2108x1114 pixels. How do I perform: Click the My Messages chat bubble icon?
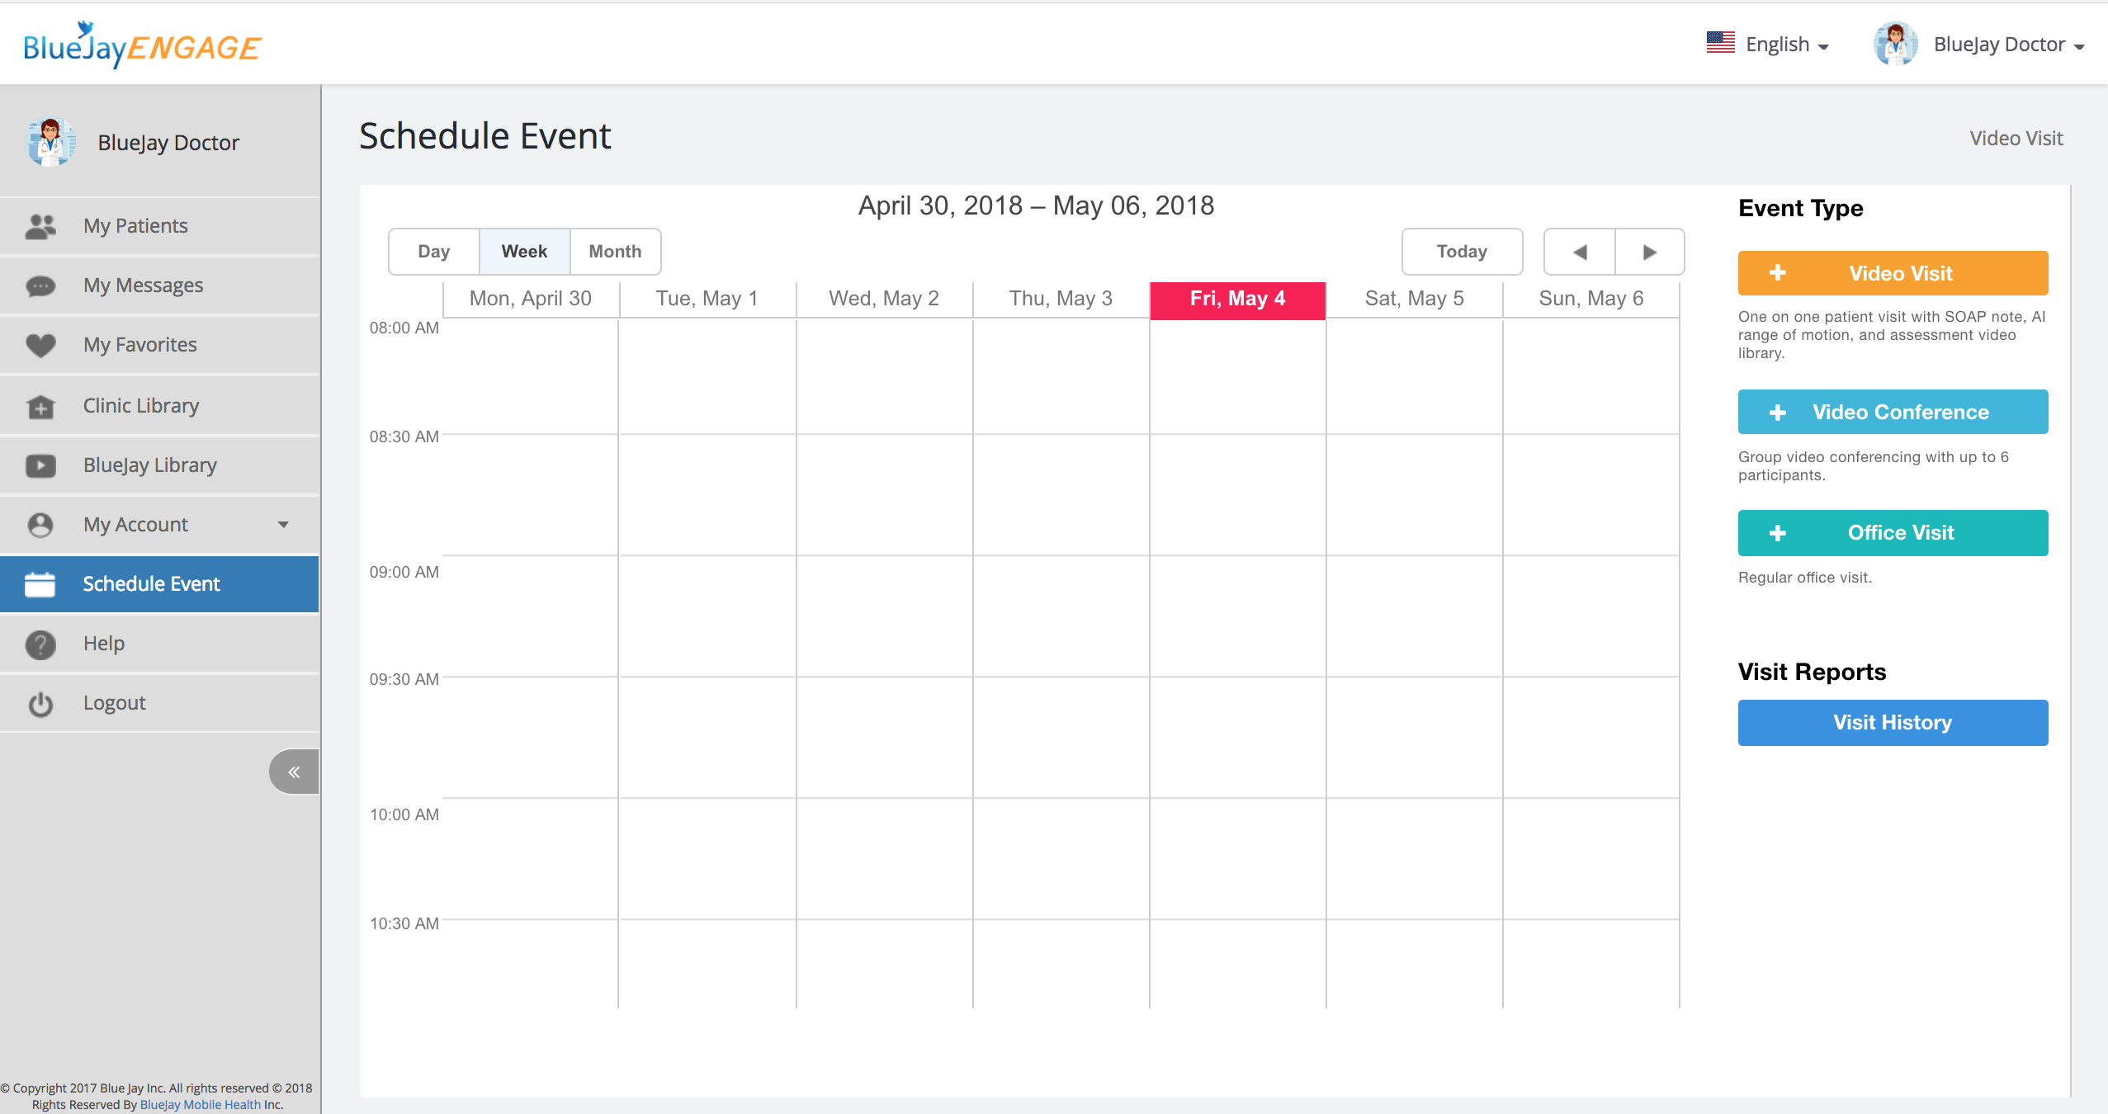[40, 286]
